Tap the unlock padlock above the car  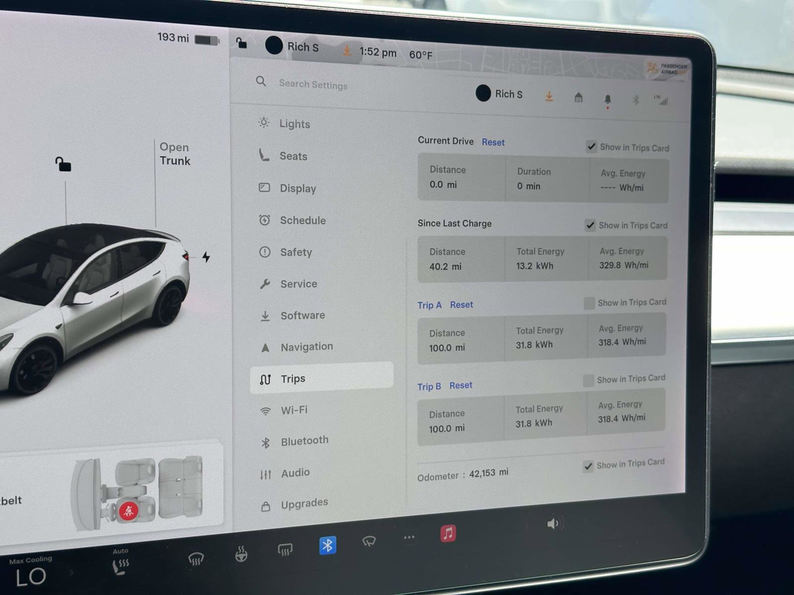coord(63,164)
